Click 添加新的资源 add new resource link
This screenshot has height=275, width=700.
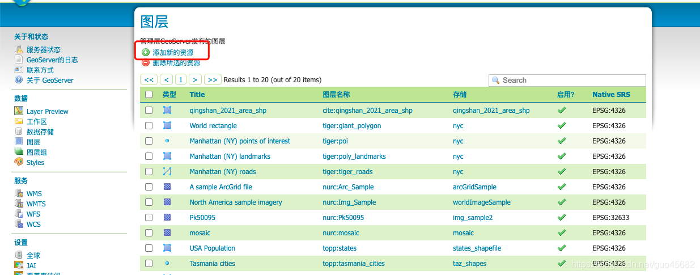[x=173, y=52]
